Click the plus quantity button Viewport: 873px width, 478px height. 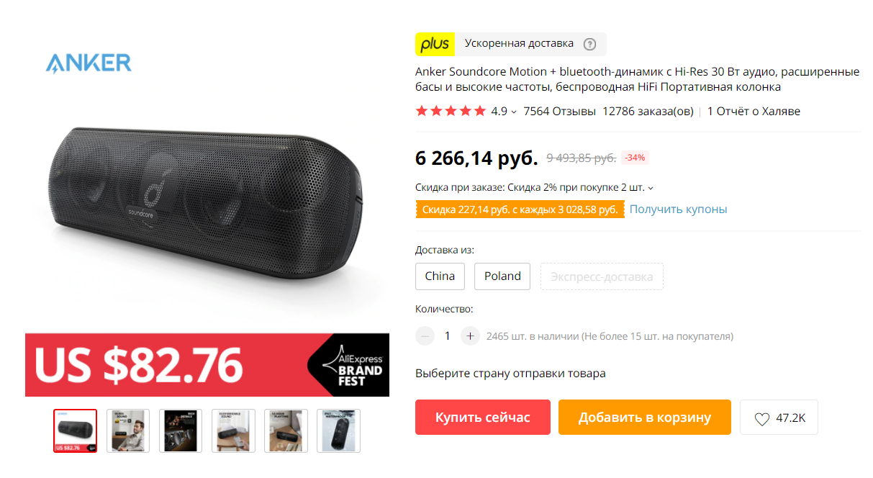point(470,336)
